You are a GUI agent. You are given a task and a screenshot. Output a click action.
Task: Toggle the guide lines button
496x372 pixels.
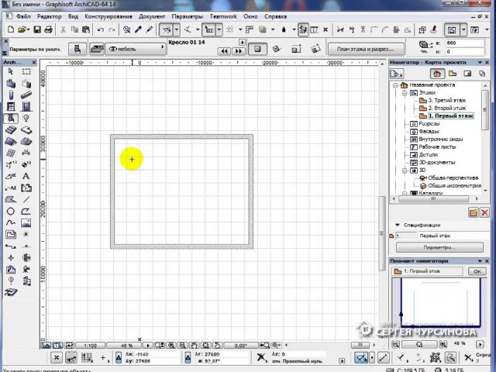[x=167, y=30]
